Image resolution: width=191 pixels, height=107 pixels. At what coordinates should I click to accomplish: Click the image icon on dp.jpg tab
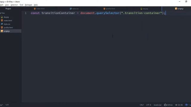pos(141,9)
